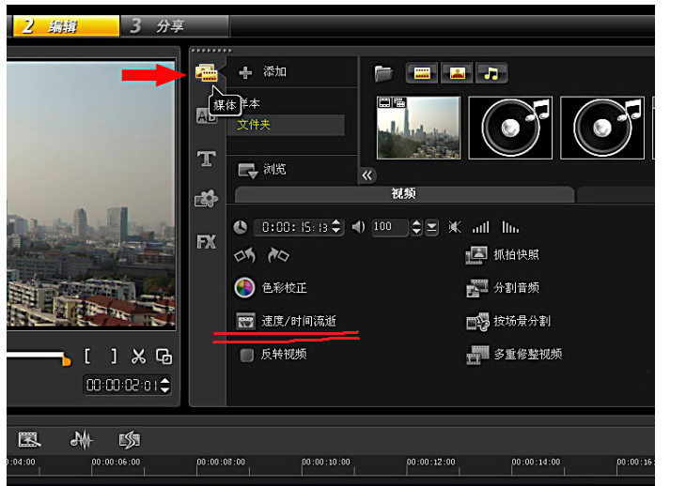Image resolution: width=686 pixels, height=486 pixels.
Task: Toggle the show audio files filter button
Action: 491,73
